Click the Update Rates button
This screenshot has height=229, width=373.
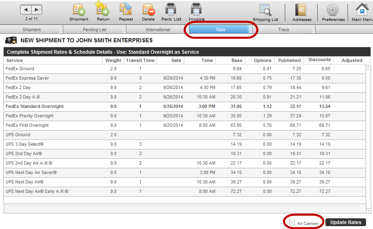(x=346, y=222)
